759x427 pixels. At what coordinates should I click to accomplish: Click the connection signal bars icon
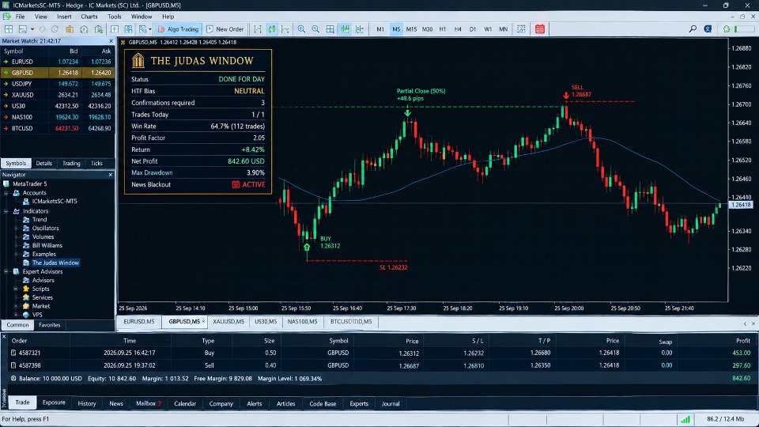[x=685, y=419]
